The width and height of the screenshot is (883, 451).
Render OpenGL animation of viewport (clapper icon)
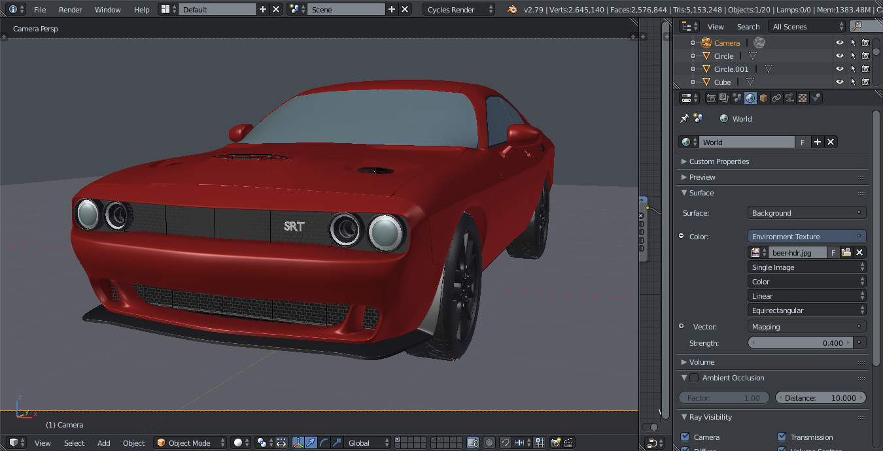(568, 443)
